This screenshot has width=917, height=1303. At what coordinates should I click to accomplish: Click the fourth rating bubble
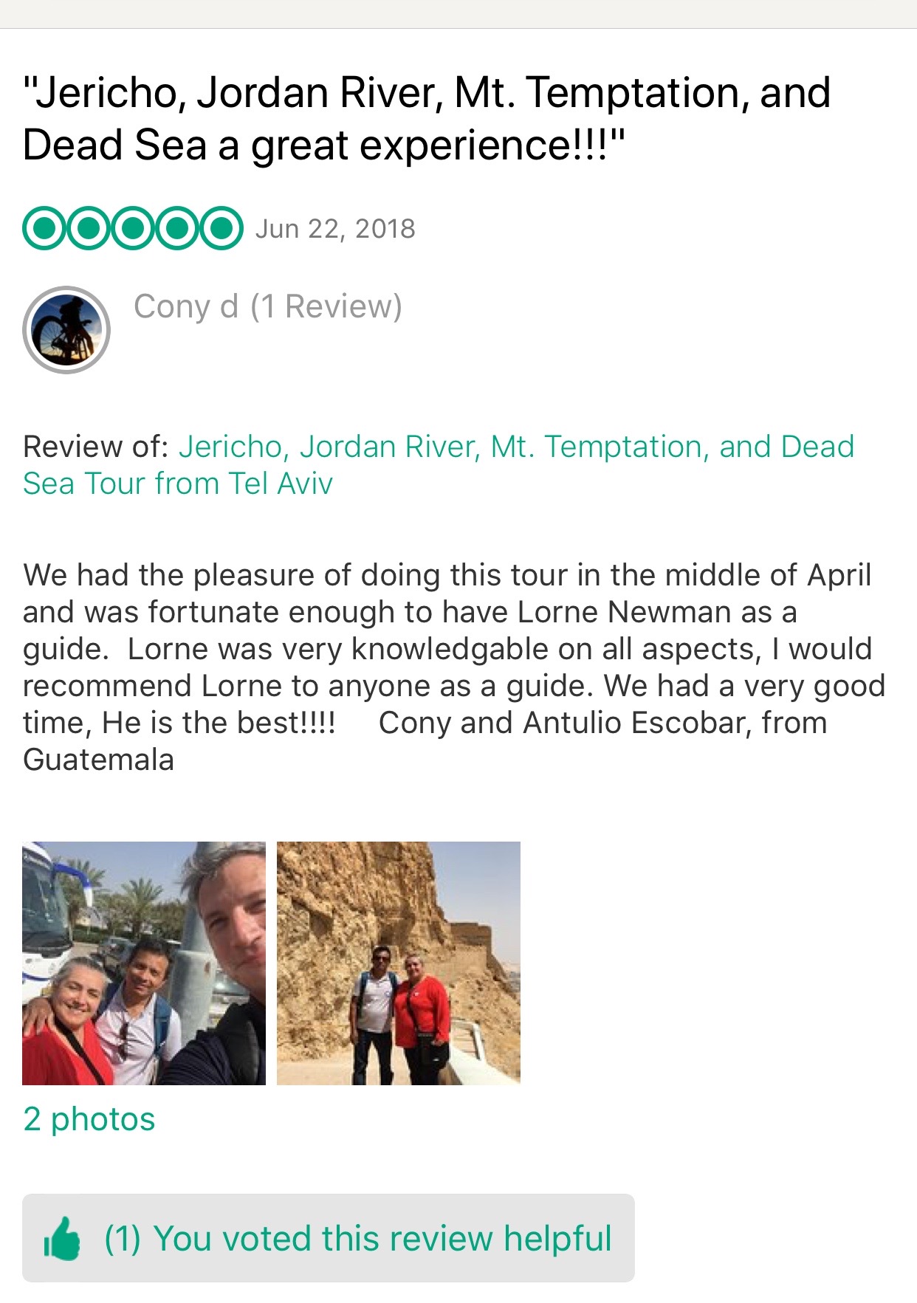(177, 229)
